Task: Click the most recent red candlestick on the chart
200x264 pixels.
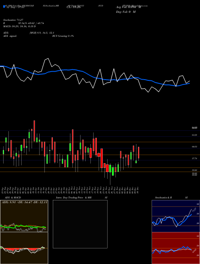Action: coord(139,152)
